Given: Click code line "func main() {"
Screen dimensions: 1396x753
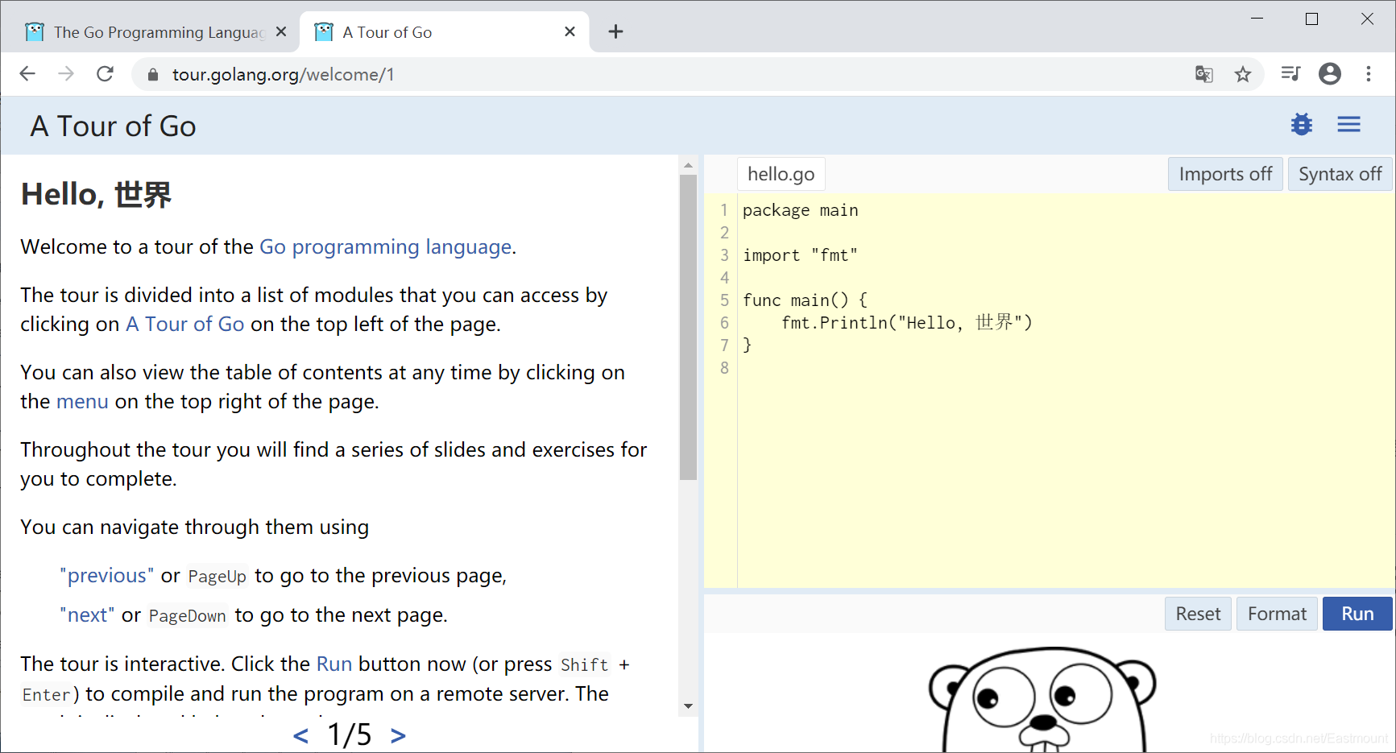Looking at the screenshot, I should [805, 300].
